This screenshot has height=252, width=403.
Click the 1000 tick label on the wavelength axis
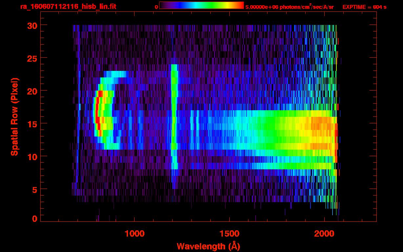click(x=135, y=234)
